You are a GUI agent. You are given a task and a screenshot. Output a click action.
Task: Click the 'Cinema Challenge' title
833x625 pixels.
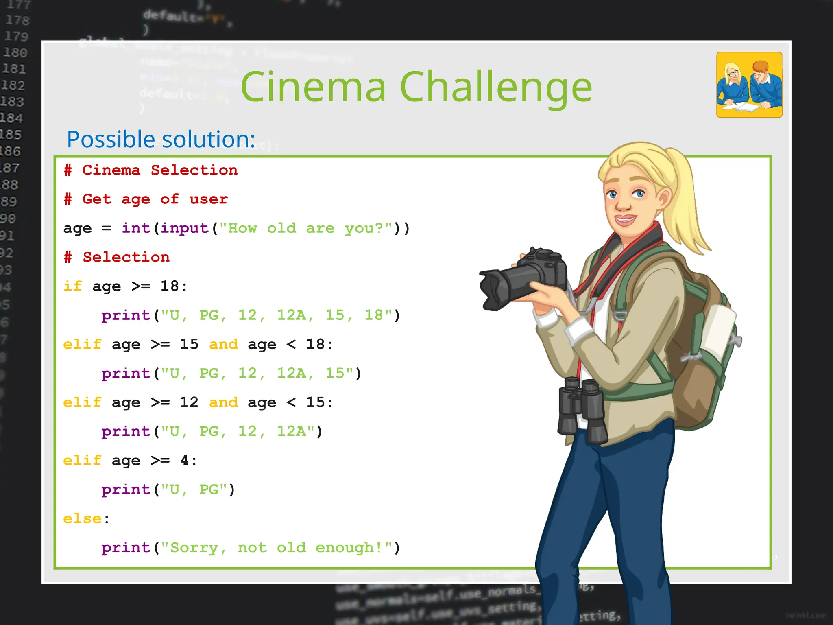[x=416, y=87]
